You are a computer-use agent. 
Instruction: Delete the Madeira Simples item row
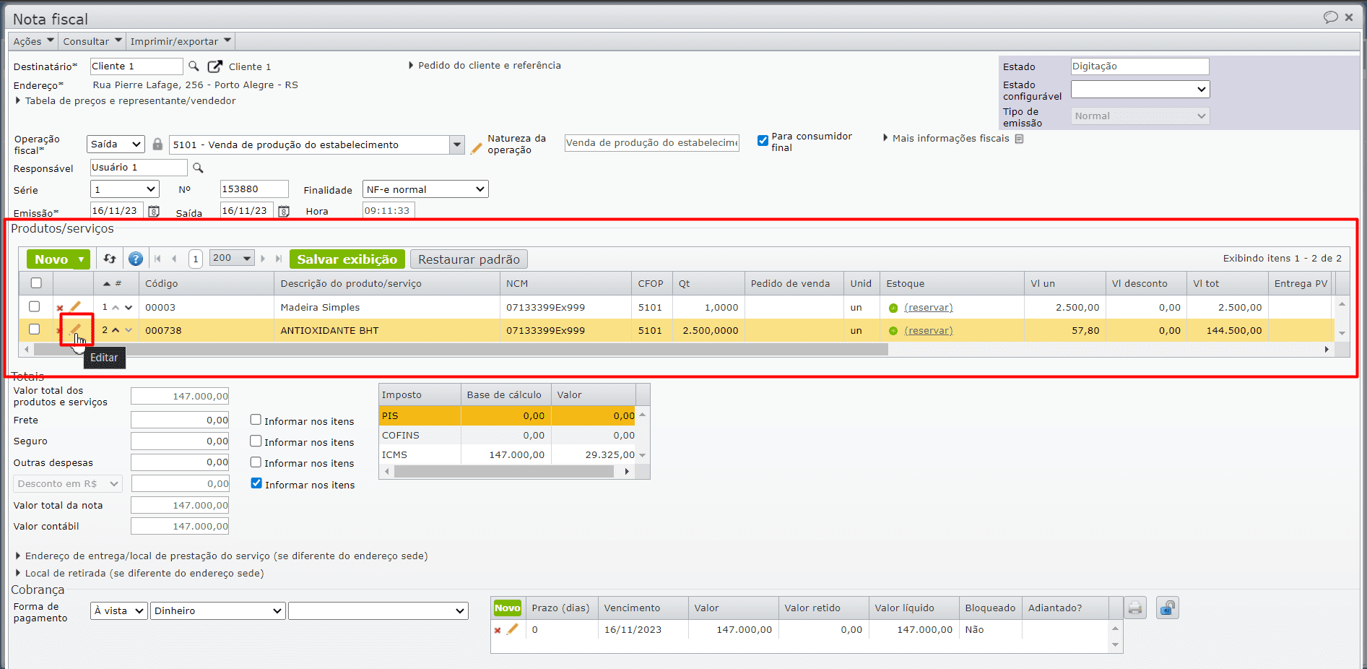coord(60,308)
